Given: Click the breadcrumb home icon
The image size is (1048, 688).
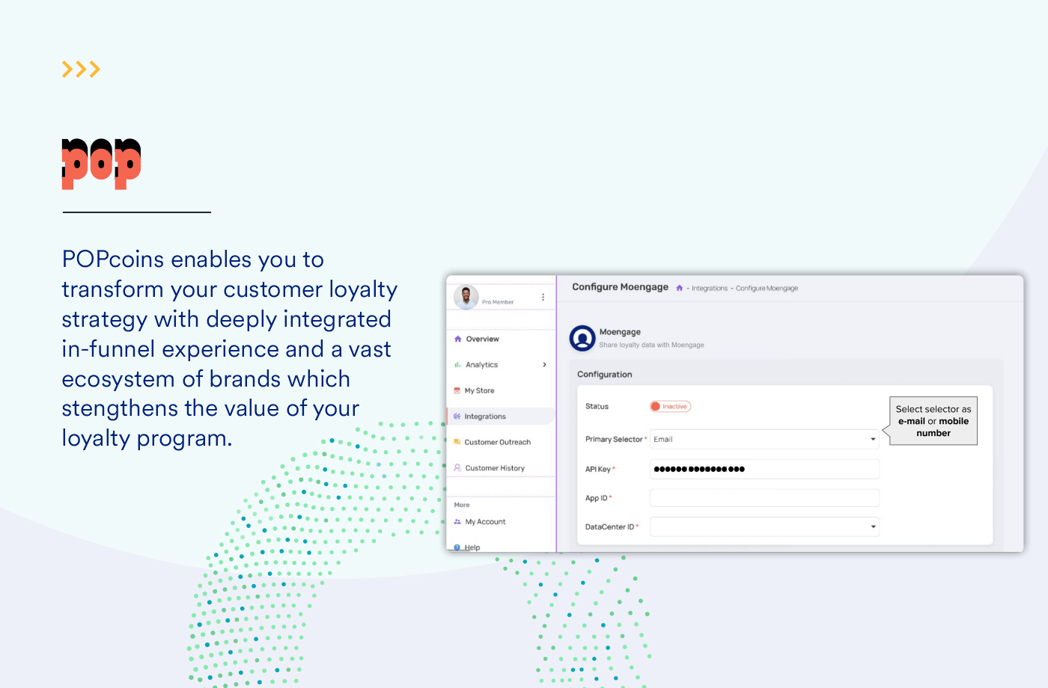Looking at the screenshot, I should pos(679,288).
